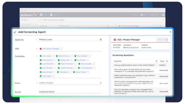Click the Source Autobuild Search field

[x=70, y=92]
